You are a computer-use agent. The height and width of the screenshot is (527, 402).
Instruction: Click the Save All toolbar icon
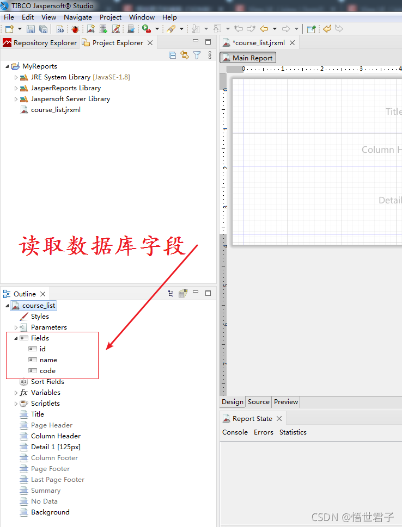pos(43,29)
